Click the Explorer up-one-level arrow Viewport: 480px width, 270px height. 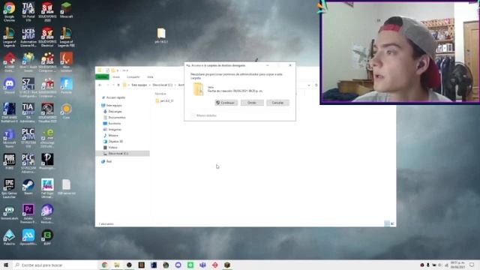pyautogui.click(x=118, y=85)
